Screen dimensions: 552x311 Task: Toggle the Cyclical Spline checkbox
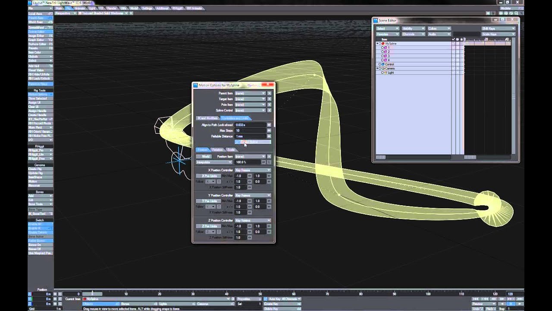click(253, 142)
